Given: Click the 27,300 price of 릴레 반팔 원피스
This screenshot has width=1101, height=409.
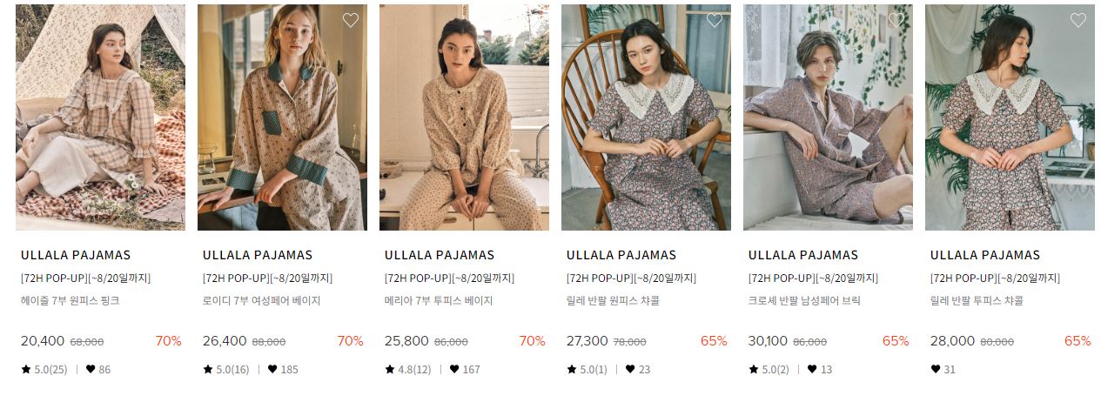Looking at the screenshot, I should tap(587, 341).
